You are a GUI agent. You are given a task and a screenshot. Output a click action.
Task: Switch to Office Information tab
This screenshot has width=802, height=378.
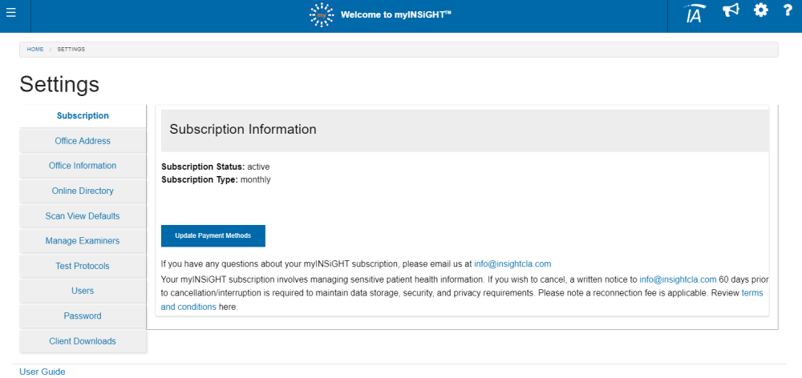pos(83,166)
